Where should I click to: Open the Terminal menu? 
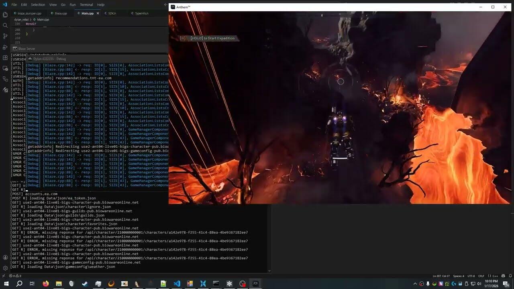tap(86, 5)
